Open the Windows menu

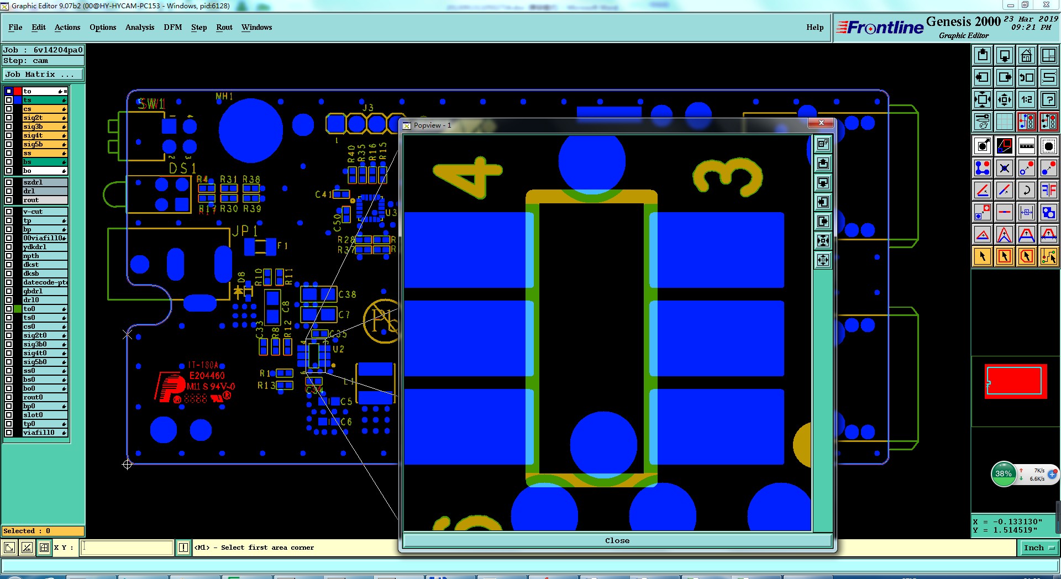[256, 27]
